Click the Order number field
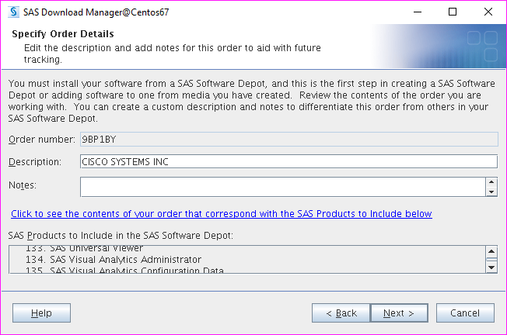The image size is (507, 335). point(288,139)
